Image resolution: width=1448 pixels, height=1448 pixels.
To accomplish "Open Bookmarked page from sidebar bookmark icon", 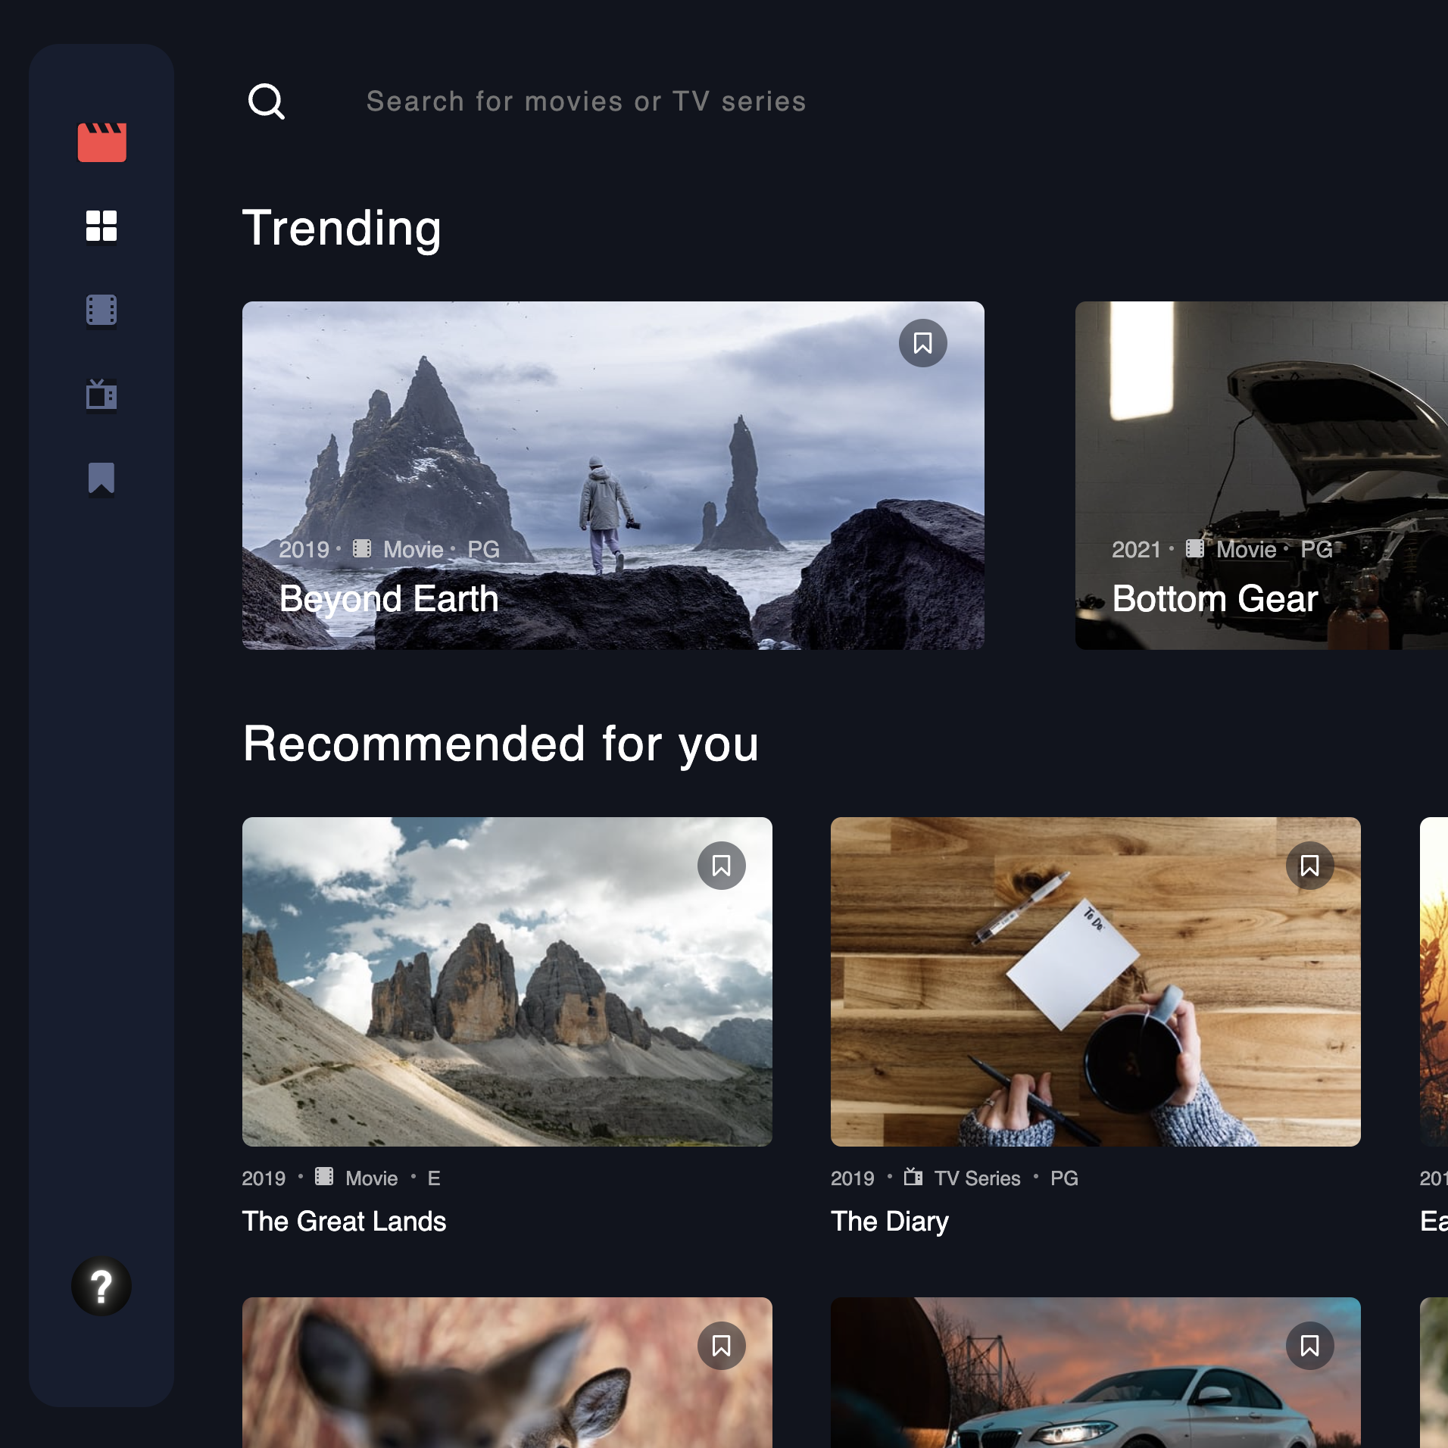I will pyautogui.click(x=101, y=478).
